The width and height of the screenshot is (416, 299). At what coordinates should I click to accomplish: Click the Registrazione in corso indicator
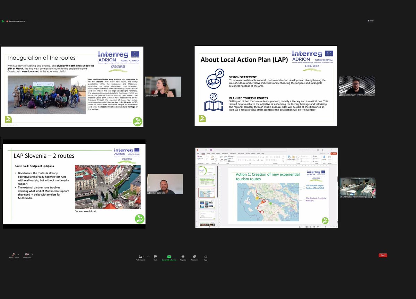pyautogui.click(x=16, y=21)
